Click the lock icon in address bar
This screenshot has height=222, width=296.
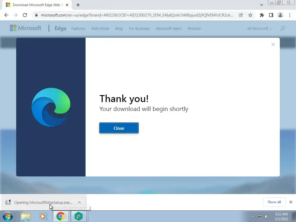point(36,15)
